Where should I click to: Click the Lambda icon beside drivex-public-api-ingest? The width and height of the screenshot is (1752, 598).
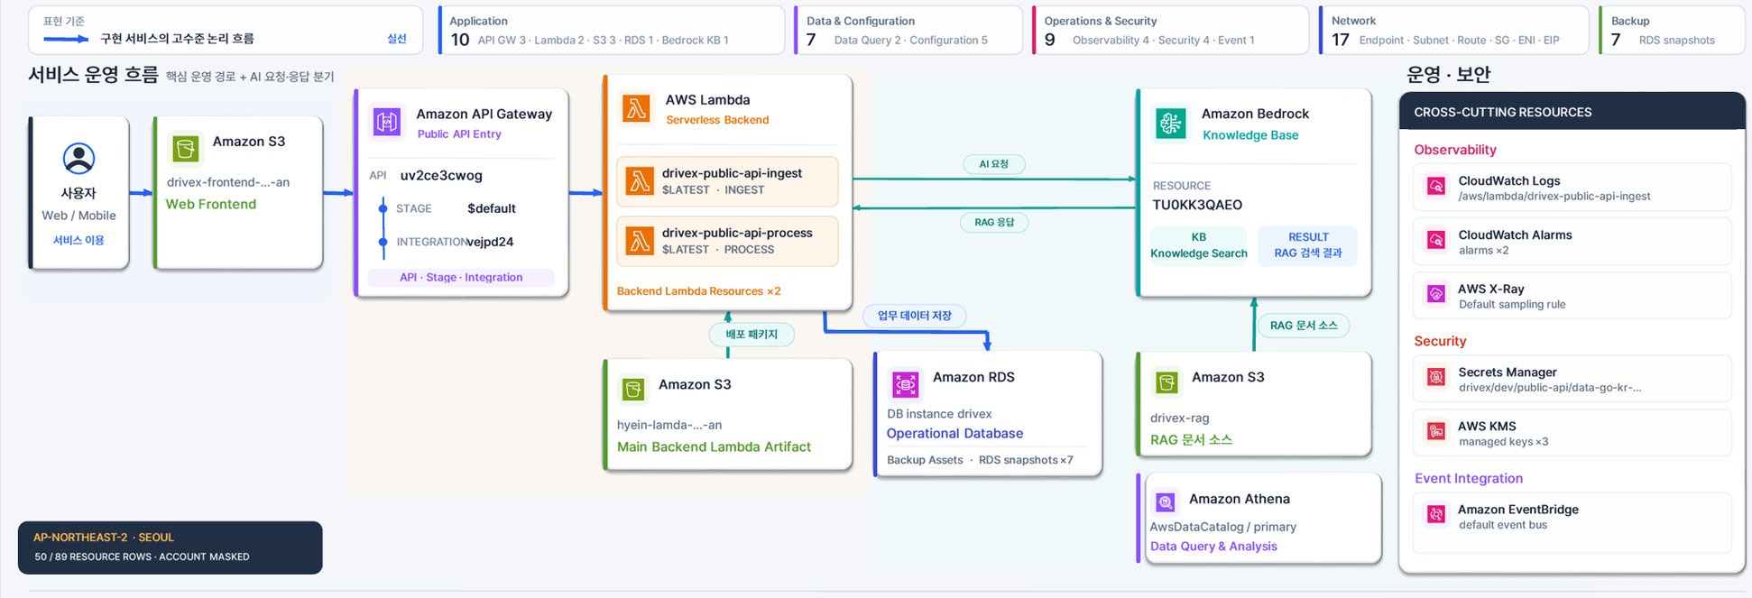pyautogui.click(x=640, y=181)
